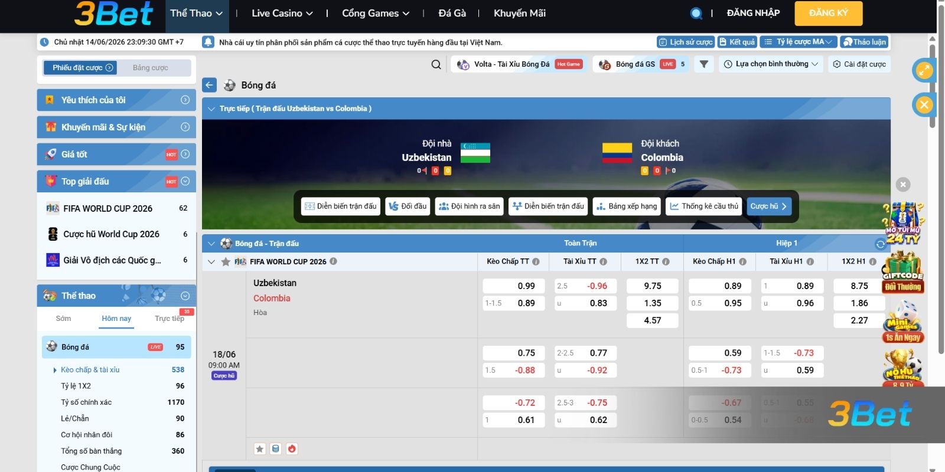This screenshot has width=945, height=472.
Task: Select the Hôm nay tab
Action: 116,319
